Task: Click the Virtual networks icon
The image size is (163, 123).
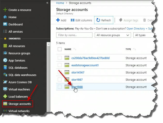Action: (5, 111)
